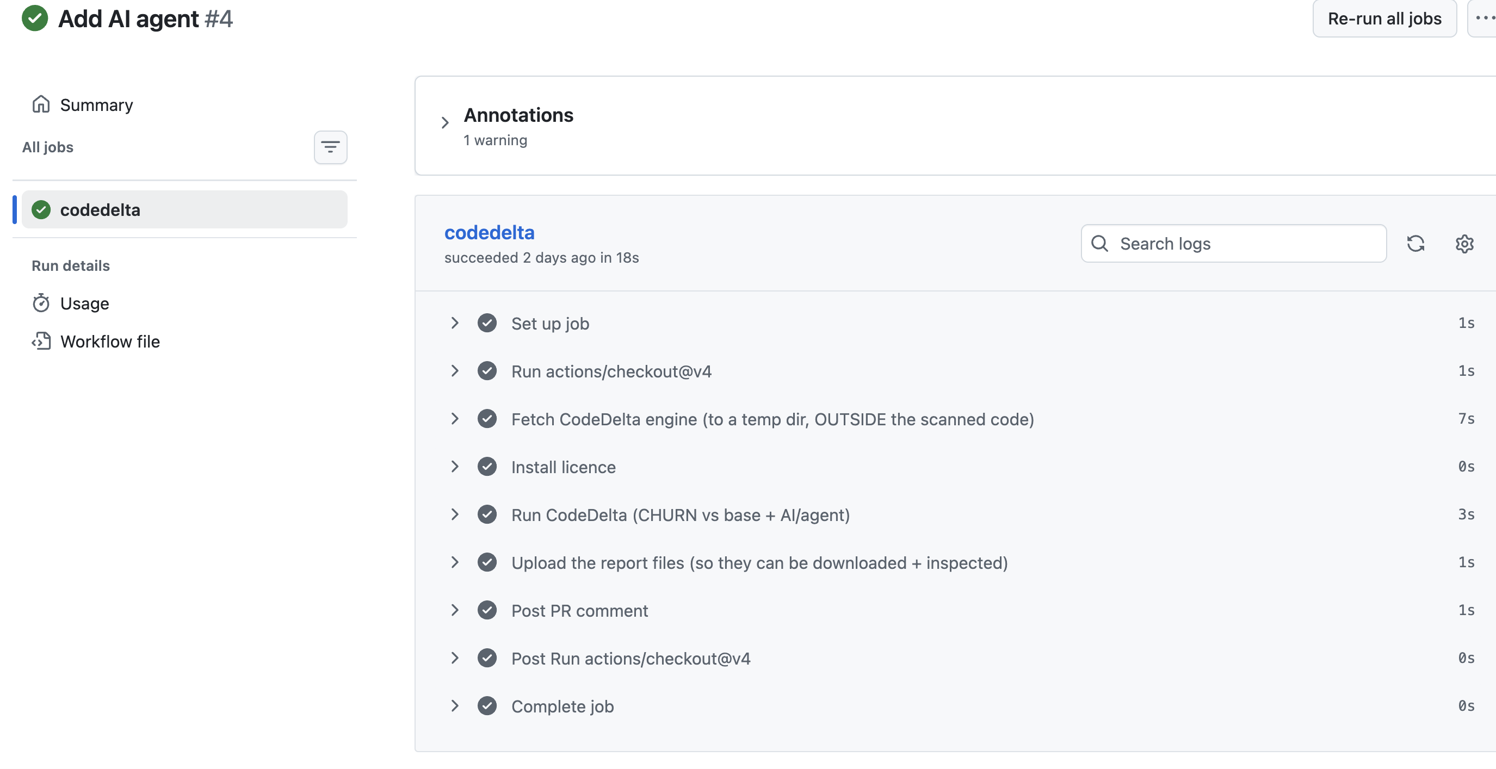Expand the Upload the report files step
The width and height of the screenshot is (1496, 769).
point(455,562)
